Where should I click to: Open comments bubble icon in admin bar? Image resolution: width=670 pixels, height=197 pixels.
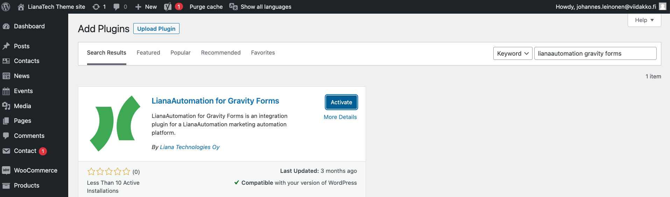tap(117, 7)
